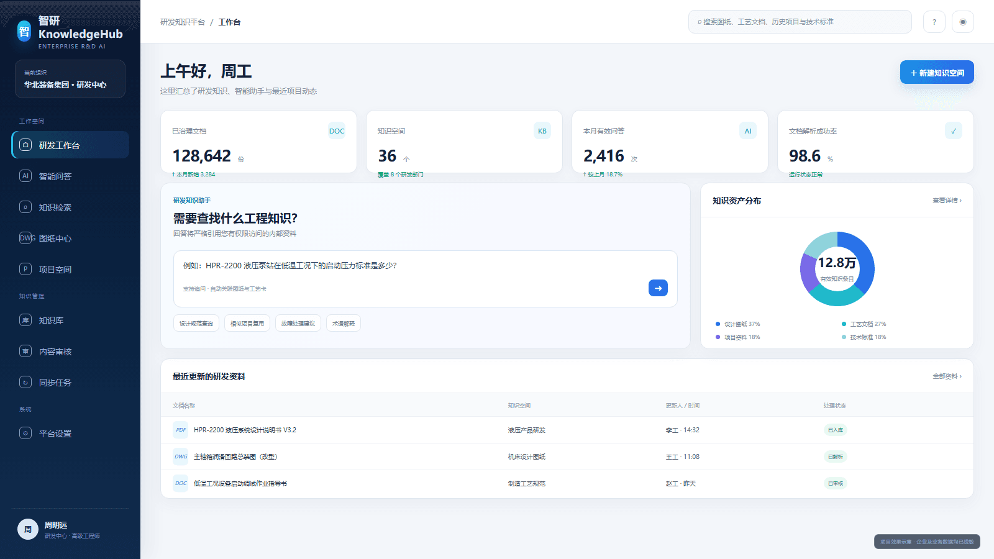Click 赵工 · 昨天 cell
Screen dimensions: 994x559
click(x=680, y=483)
